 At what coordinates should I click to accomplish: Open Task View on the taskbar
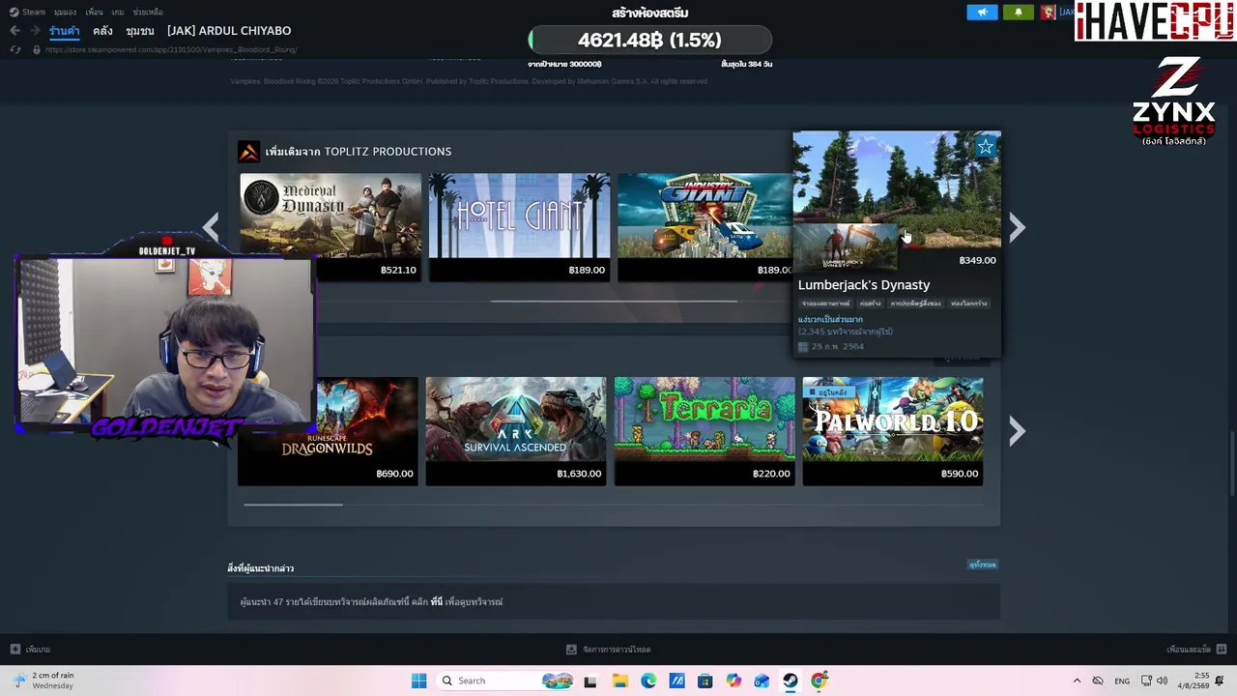[590, 681]
